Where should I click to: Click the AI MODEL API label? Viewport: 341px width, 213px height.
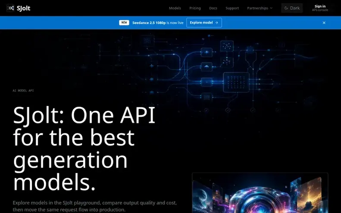click(23, 91)
